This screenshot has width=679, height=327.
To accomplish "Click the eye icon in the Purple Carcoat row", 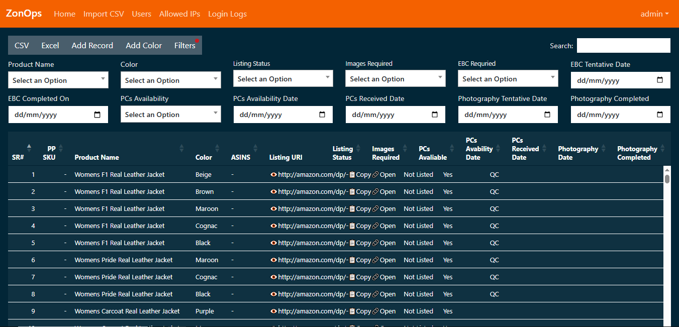I will pos(273,311).
